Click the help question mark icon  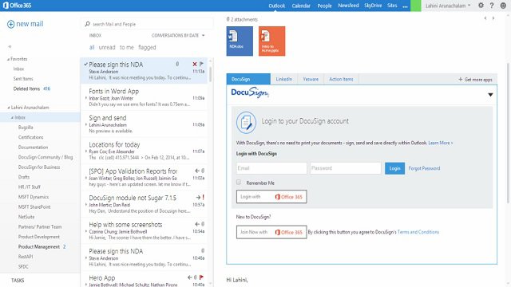[492, 6]
